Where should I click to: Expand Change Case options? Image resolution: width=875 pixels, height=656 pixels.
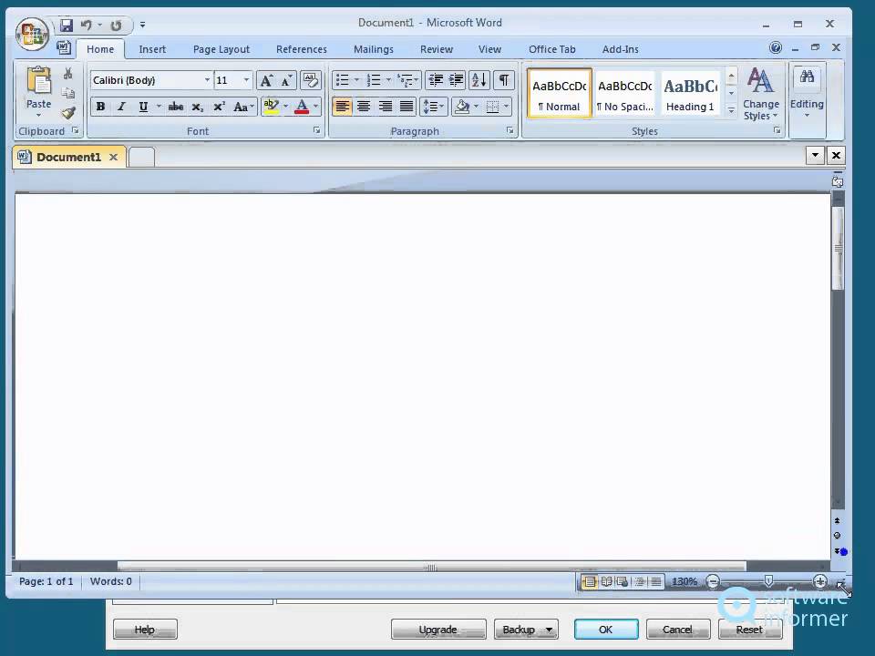click(x=243, y=107)
